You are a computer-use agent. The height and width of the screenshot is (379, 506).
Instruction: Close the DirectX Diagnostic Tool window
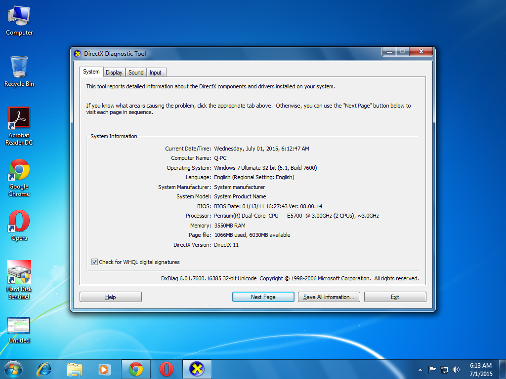[421, 51]
